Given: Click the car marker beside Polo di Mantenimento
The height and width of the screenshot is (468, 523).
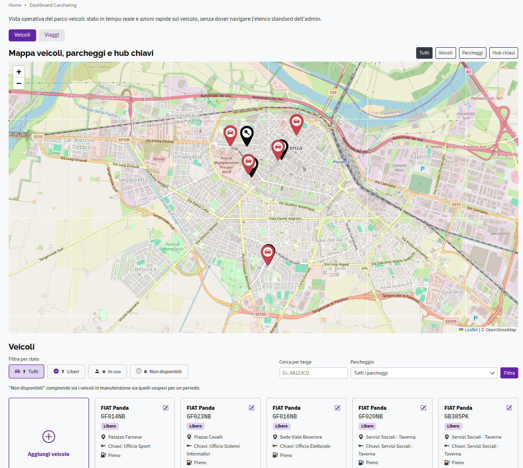Looking at the screenshot, I should [x=248, y=164].
